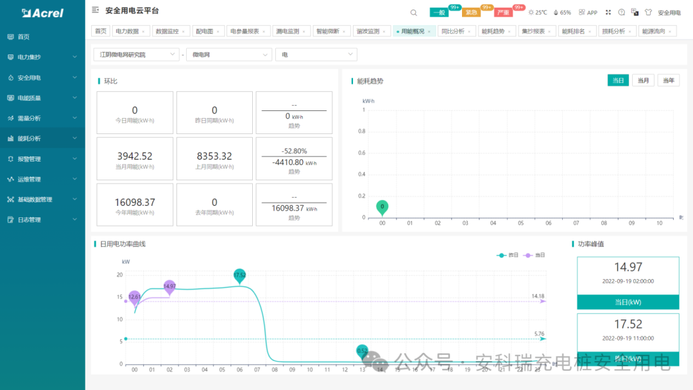Expand 电能质量 sidebar menu
Screen dimensions: 693x390
[74, 98]
